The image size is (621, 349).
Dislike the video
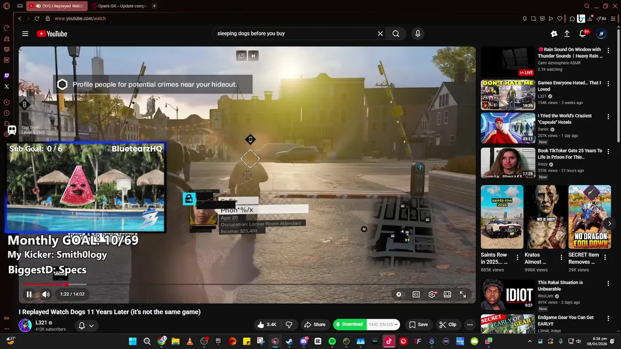(x=289, y=325)
